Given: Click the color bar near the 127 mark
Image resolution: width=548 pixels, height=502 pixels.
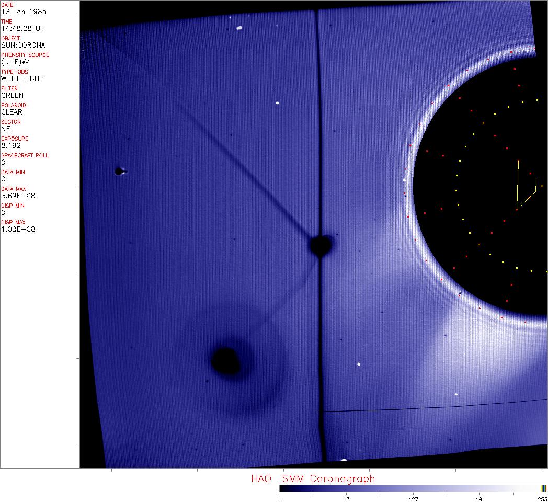Looking at the screenshot, I should point(413,488).
